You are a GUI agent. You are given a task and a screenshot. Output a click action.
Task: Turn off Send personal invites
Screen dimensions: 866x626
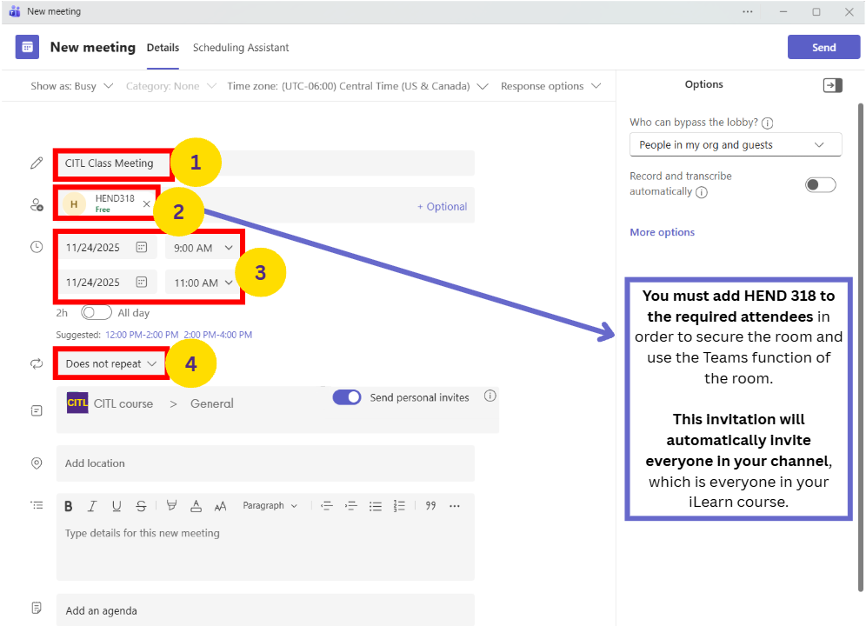(347, 397)
